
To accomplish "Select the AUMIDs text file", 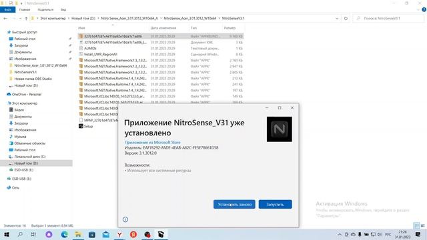I will [x=161, y=49].
